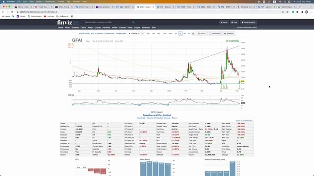Viewport: 314px width, 176px height.
Task: Select the 5M intraday timeframe
Action: click(158, 34)
